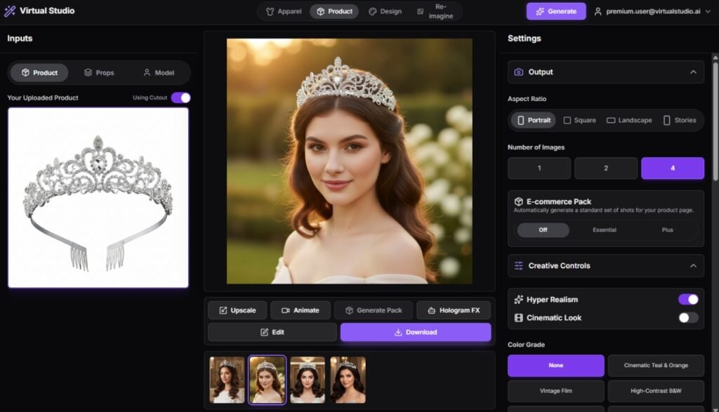This screenshot has width=719, height=412.
Task: Click the box icon beside E-commerce Pack
Action: (x=519, y=201)
